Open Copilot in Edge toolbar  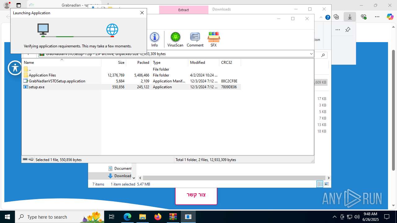[x=390, y=17]
